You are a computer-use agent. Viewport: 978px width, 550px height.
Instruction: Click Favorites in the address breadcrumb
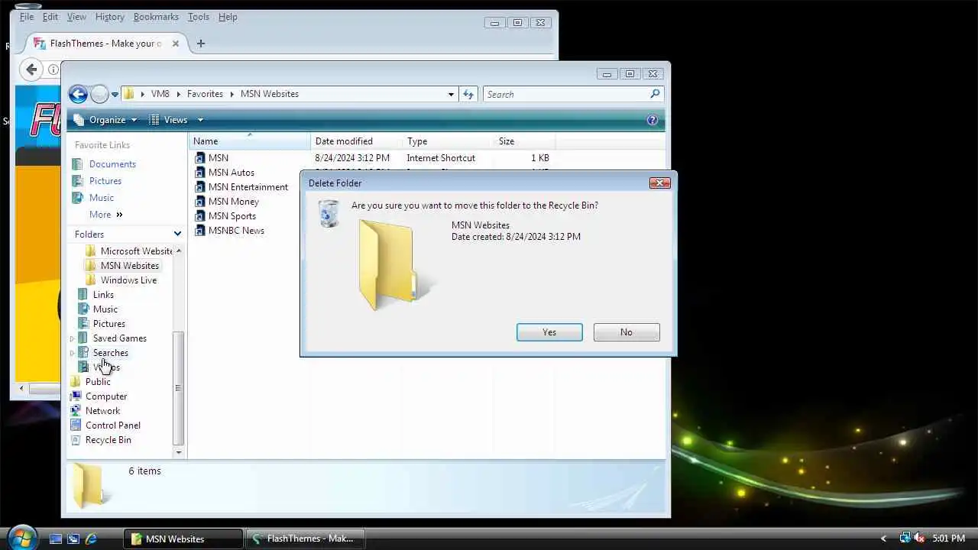point(205,94)
